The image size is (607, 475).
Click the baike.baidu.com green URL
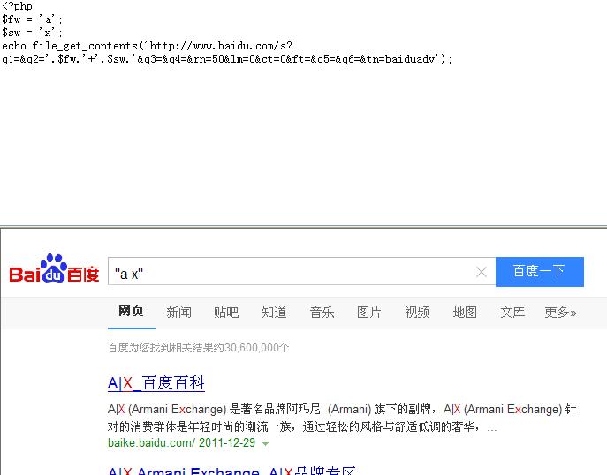point(152,442)
